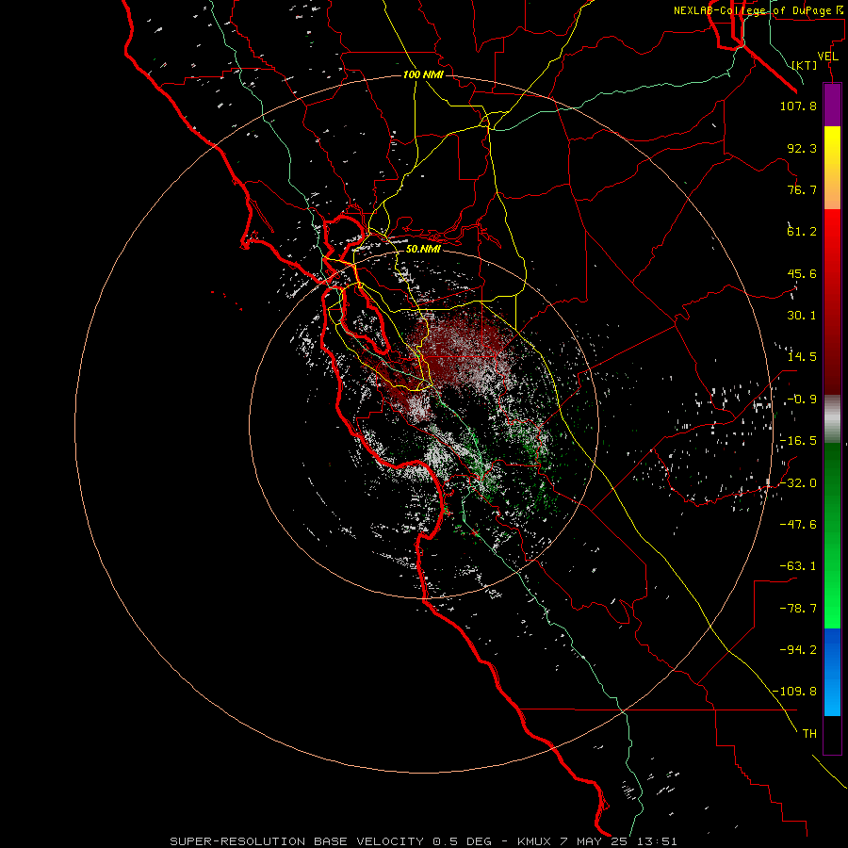Click the 92.3 velocity scale value
Viewport: 848px width, 848px height.
(x=802, y=148)
